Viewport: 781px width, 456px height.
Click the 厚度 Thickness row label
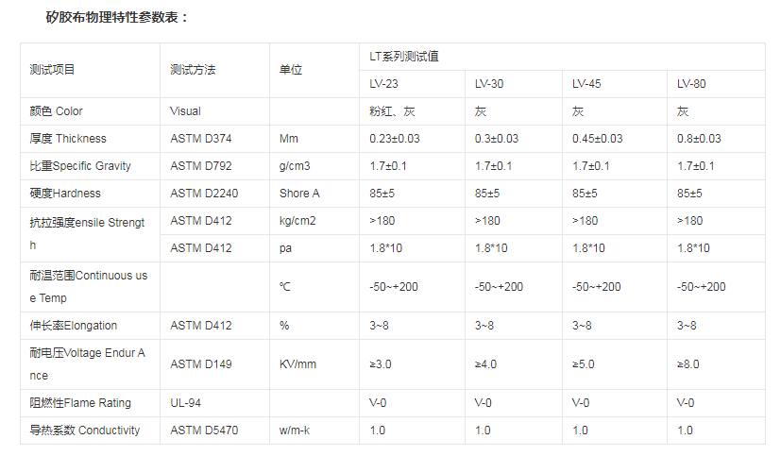pos(68,139)
